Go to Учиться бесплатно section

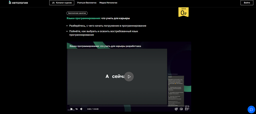click(x=87, y=3)
